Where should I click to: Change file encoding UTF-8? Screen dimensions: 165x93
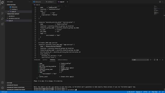coord(145,92)
